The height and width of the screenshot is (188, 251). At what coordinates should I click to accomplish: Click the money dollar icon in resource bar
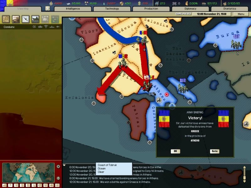coord(139,3)
